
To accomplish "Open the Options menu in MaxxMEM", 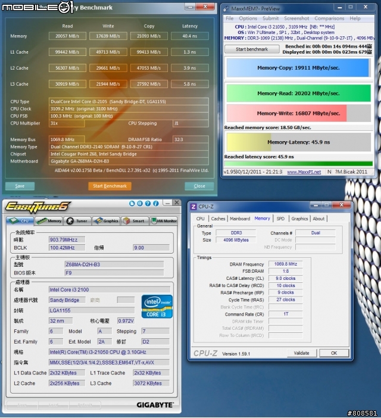I will [x=248, y=18].
